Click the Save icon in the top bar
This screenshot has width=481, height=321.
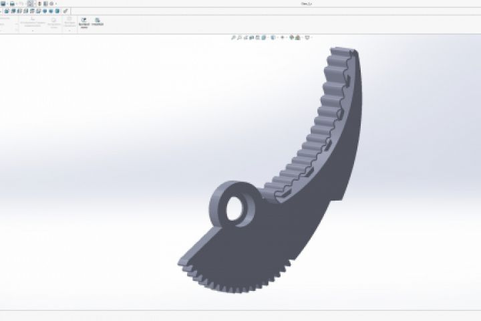(x=3, y=4)
